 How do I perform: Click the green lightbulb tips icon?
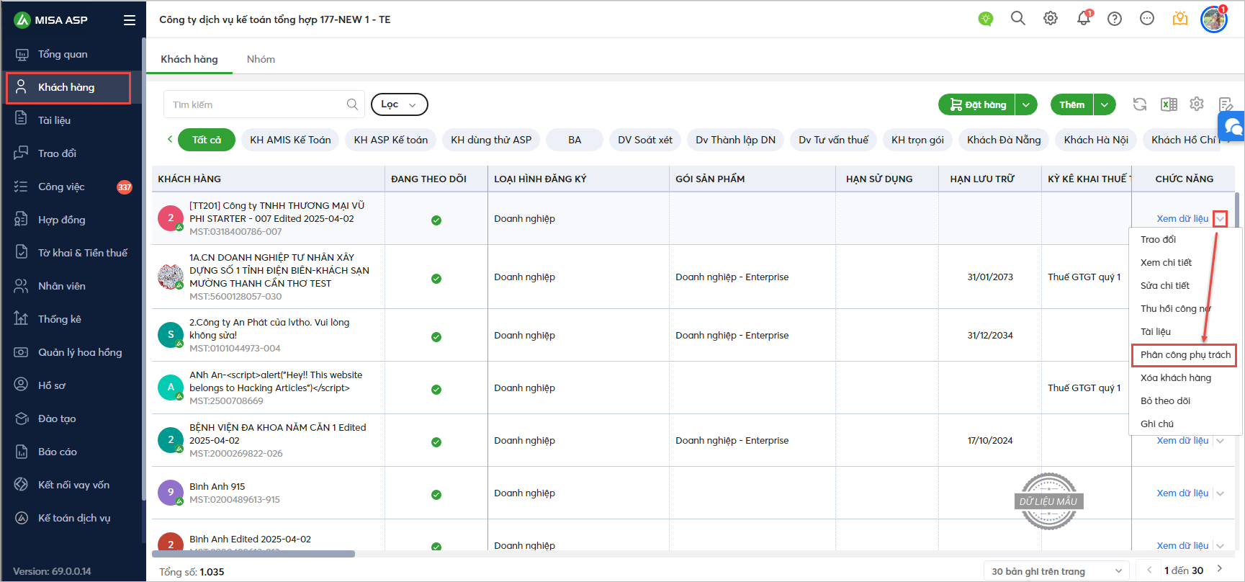986,19
